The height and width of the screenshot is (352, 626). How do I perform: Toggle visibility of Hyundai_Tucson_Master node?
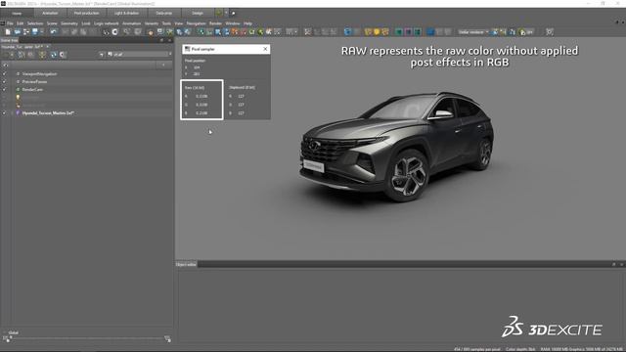[4, 113]
